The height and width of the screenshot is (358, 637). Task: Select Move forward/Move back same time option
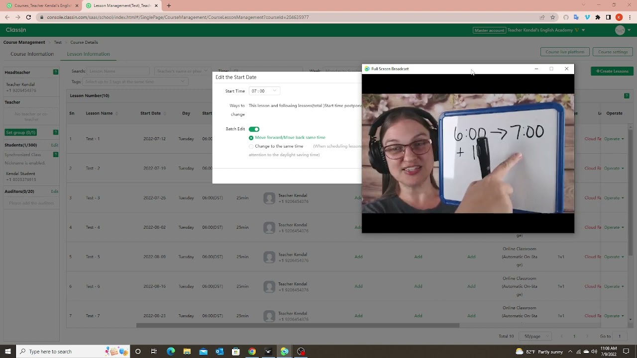coord(287,138)
